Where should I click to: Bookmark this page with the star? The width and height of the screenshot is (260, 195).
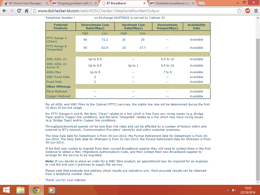(x=239, y=11)
